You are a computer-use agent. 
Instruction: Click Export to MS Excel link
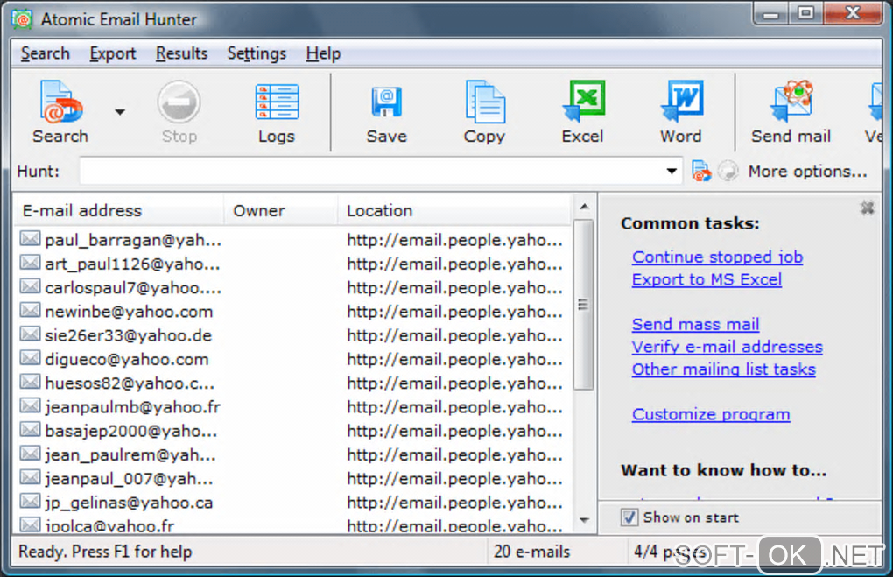(x=707, y=279)
